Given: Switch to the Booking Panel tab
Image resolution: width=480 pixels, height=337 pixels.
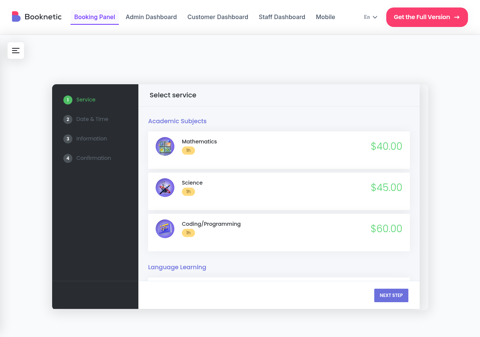Looking at the screenshot, I should click(x=94, y=17).
